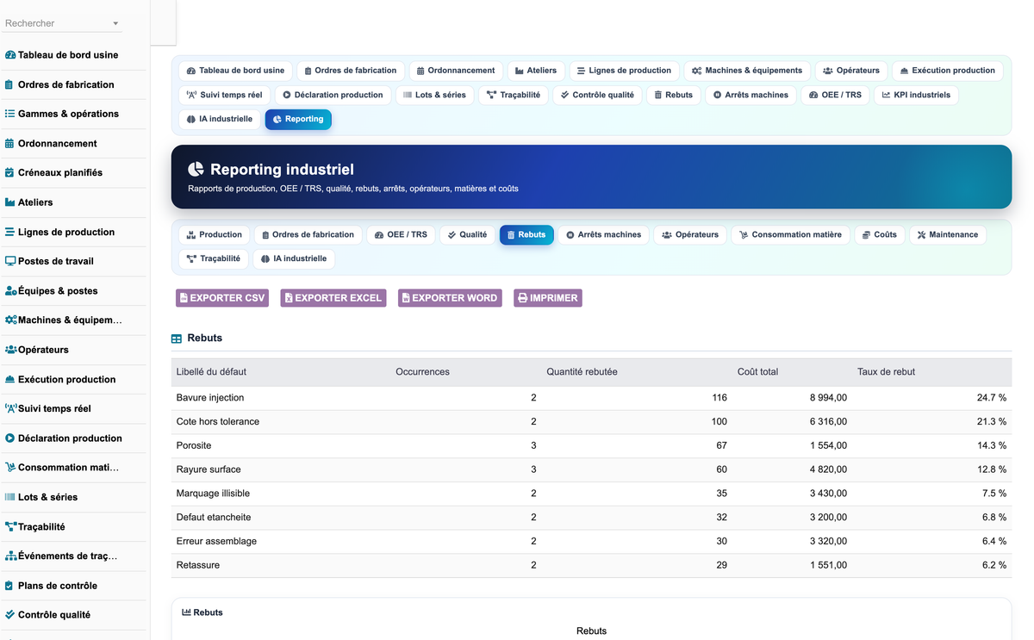Click the Contrôle qualité check icon in sidebar

click(x=10, y=614)
